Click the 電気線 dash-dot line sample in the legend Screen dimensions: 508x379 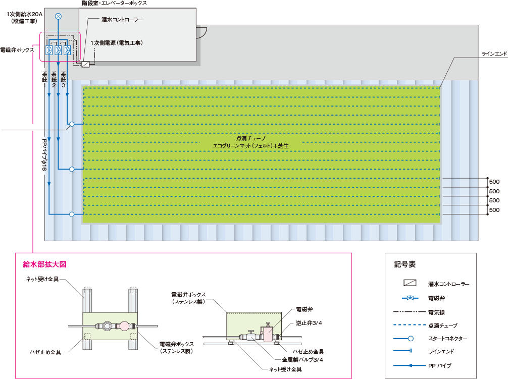(x=409, y=312)
